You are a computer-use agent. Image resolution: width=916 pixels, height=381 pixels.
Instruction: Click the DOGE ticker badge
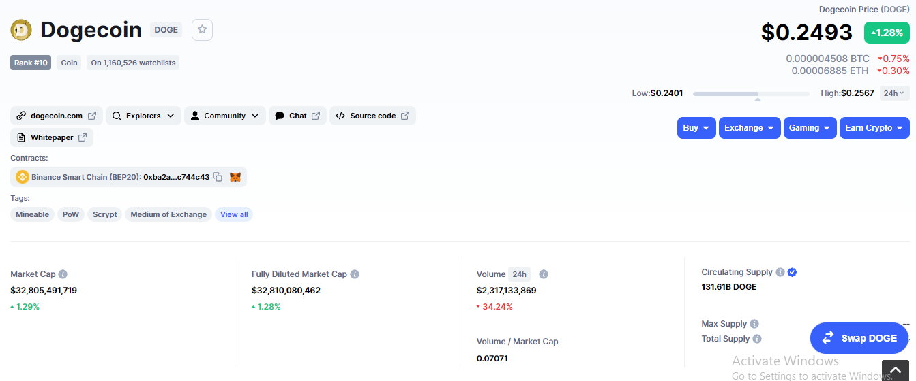pos(166,30)
